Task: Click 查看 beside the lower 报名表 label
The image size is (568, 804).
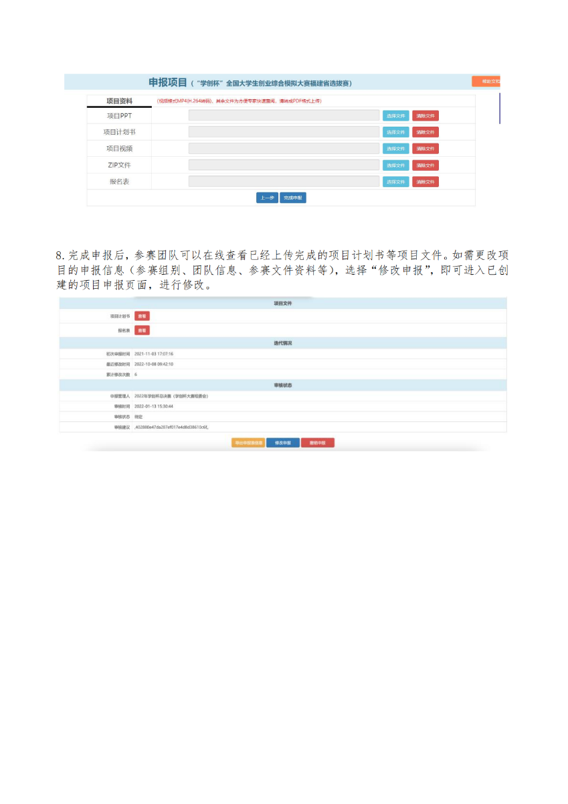Action: (142, 330)
